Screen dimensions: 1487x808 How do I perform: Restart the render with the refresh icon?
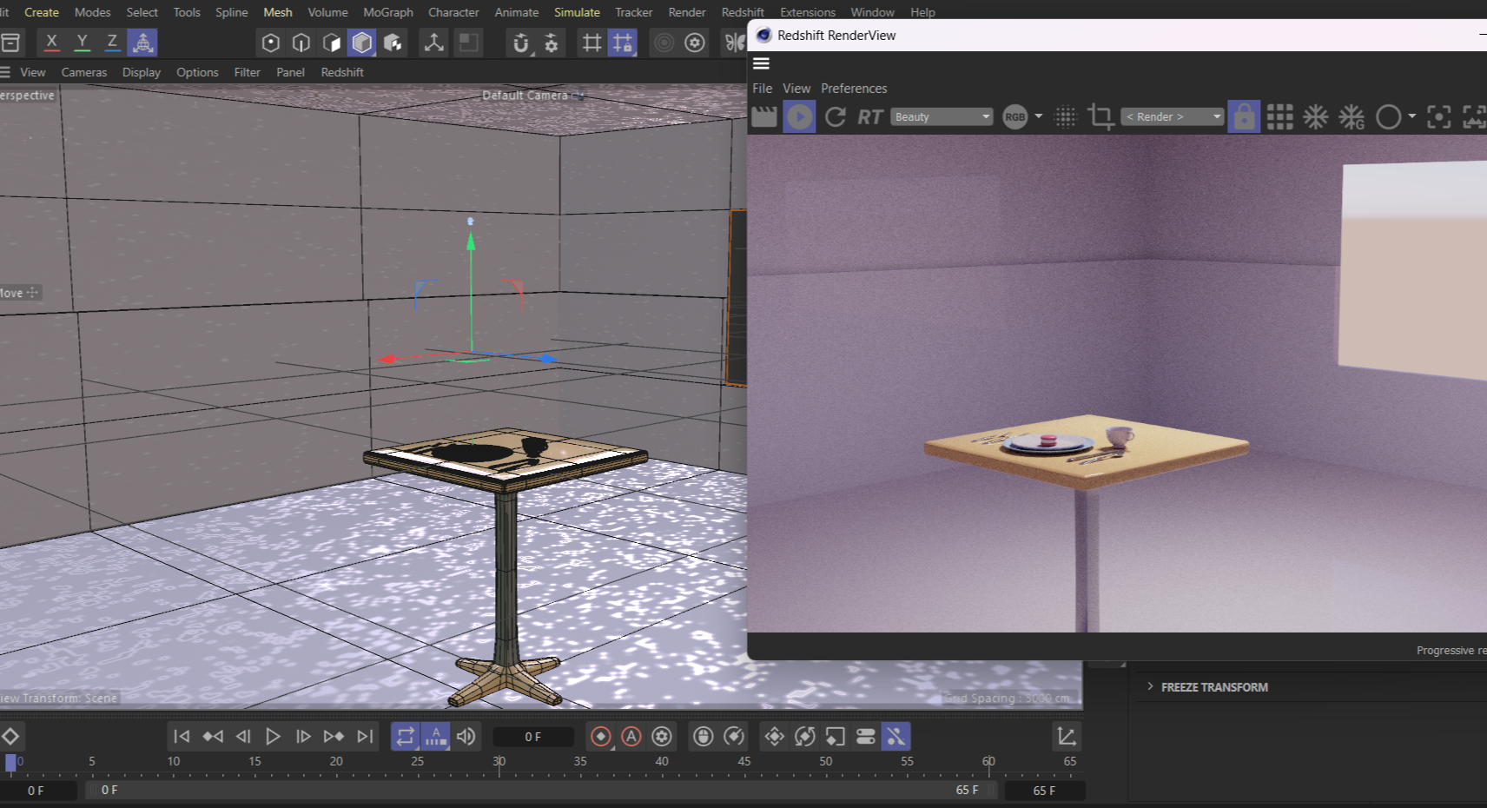(835, 116)
